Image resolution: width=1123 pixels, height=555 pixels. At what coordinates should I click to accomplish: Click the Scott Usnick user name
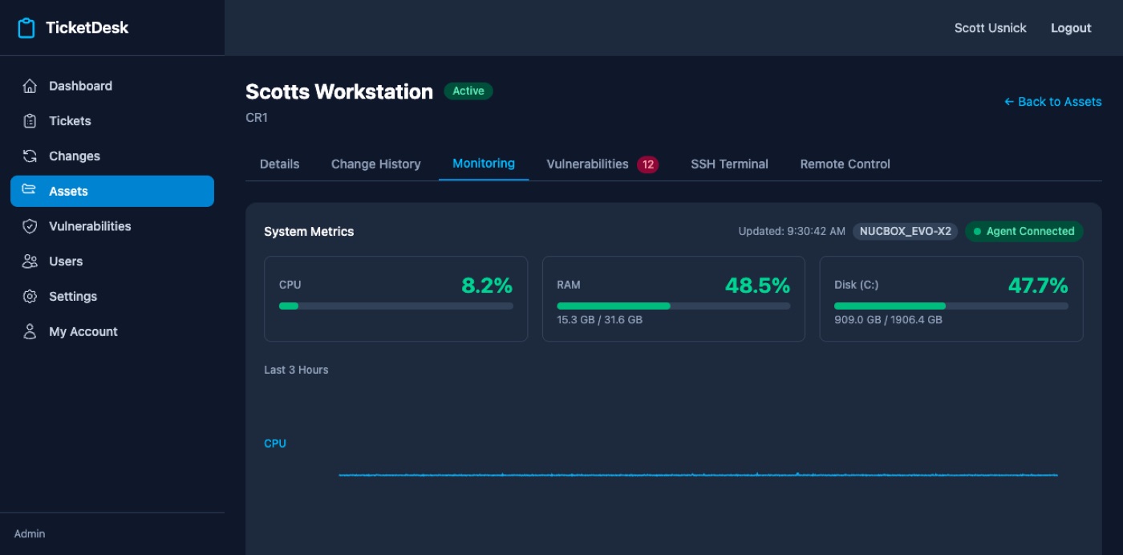(990, 28)
